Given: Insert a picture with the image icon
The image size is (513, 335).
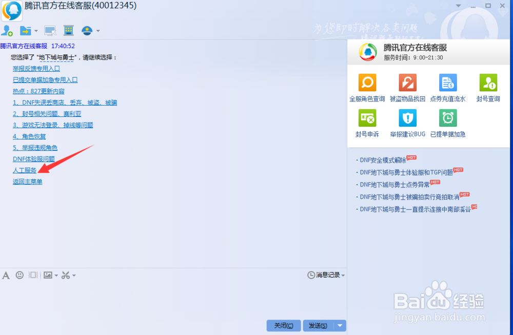Looking at the screenshot, I should (48, 275).
